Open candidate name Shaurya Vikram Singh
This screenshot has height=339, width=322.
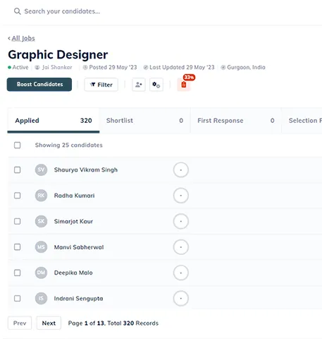[86, 169]
